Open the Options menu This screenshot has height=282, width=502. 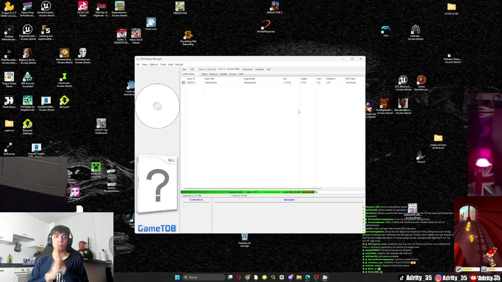(x=153, y=65)
